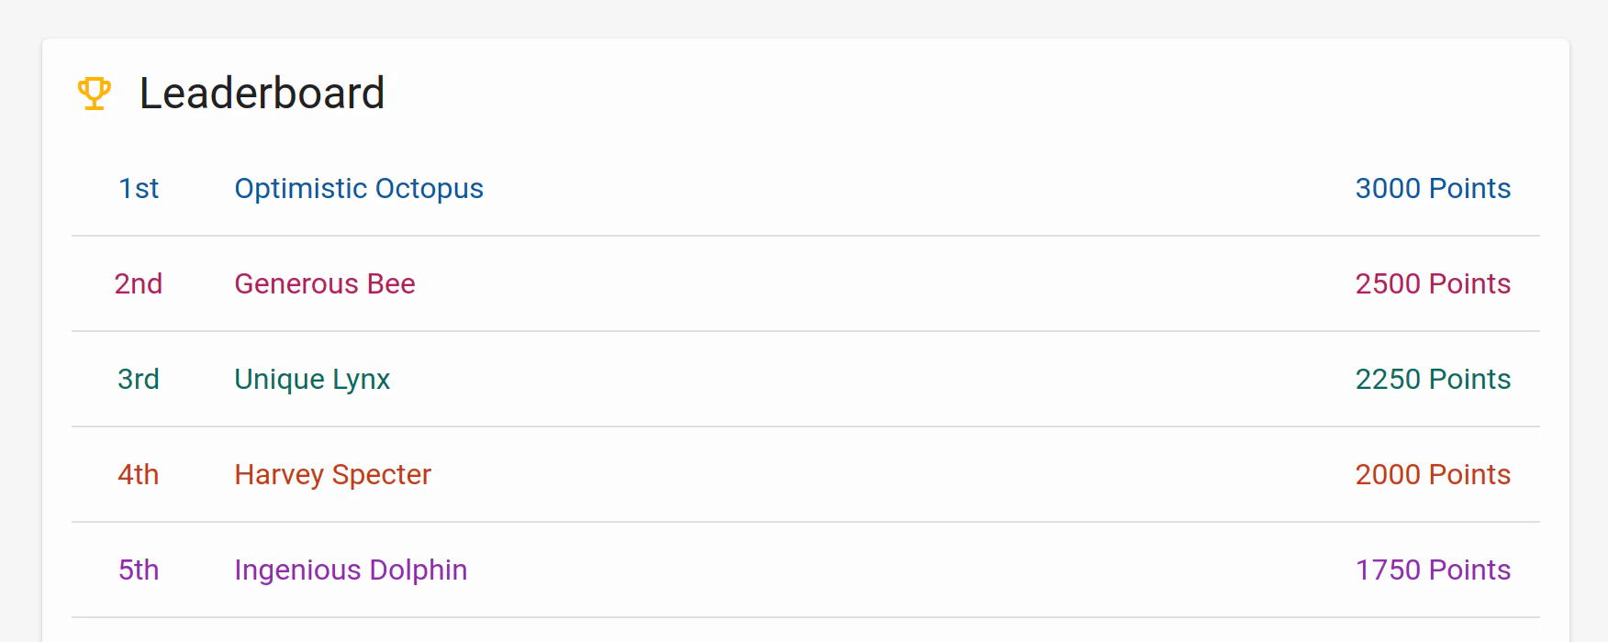Screen dimensions: 1608x642
Task: Click the gray page background above the card
Action: 804,18
